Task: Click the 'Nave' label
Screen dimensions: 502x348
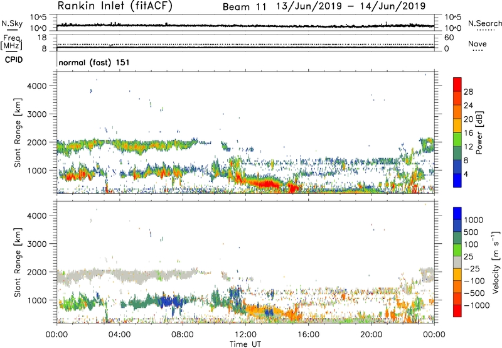Action: coord(478,43)
